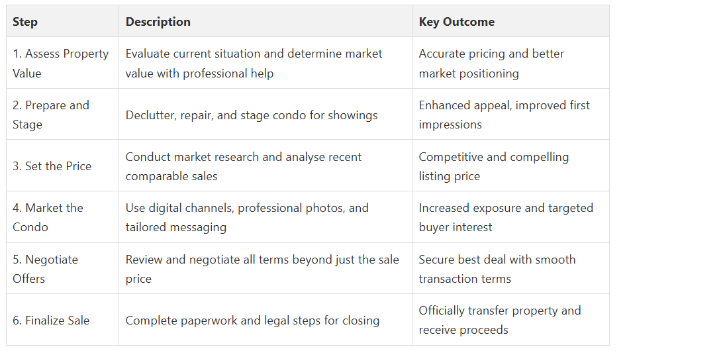The width and height of the screenshot is (723, 351).
Task: Click the '2. Prepare and Stage' cell
Action: 50,115
